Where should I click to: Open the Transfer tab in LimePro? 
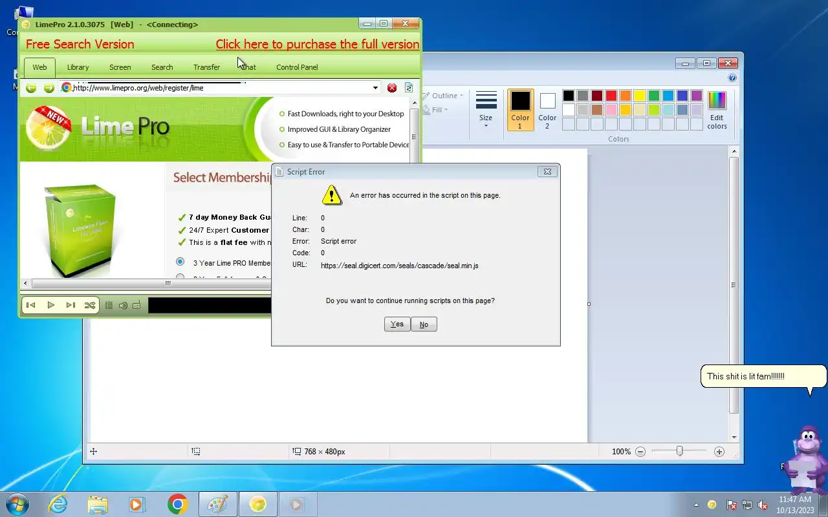(x=206, y=67)
